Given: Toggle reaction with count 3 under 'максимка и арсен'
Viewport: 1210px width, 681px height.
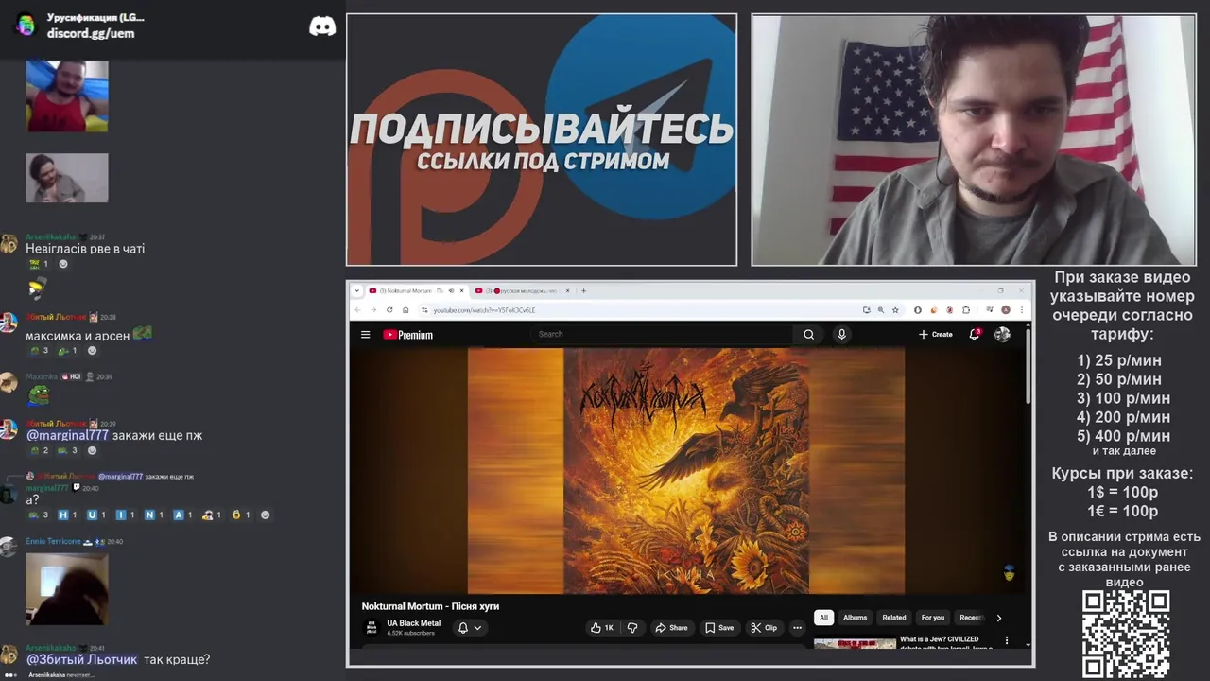Looking at the screenshot, I should click(38, 351).
